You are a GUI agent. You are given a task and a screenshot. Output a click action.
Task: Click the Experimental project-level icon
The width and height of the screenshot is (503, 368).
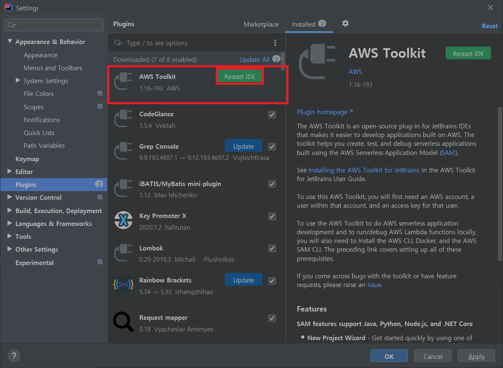point(100,262)
